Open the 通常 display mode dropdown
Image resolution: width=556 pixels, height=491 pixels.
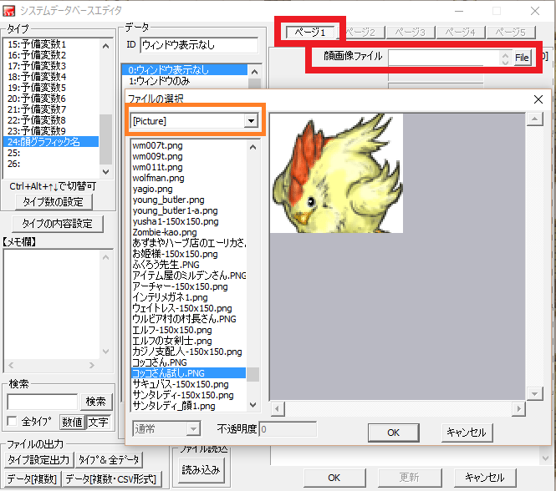(x=193, y=429)
